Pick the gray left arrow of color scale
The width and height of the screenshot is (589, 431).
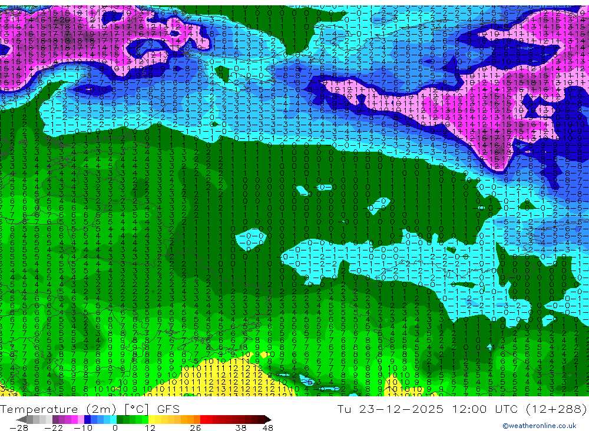(21, 420)
